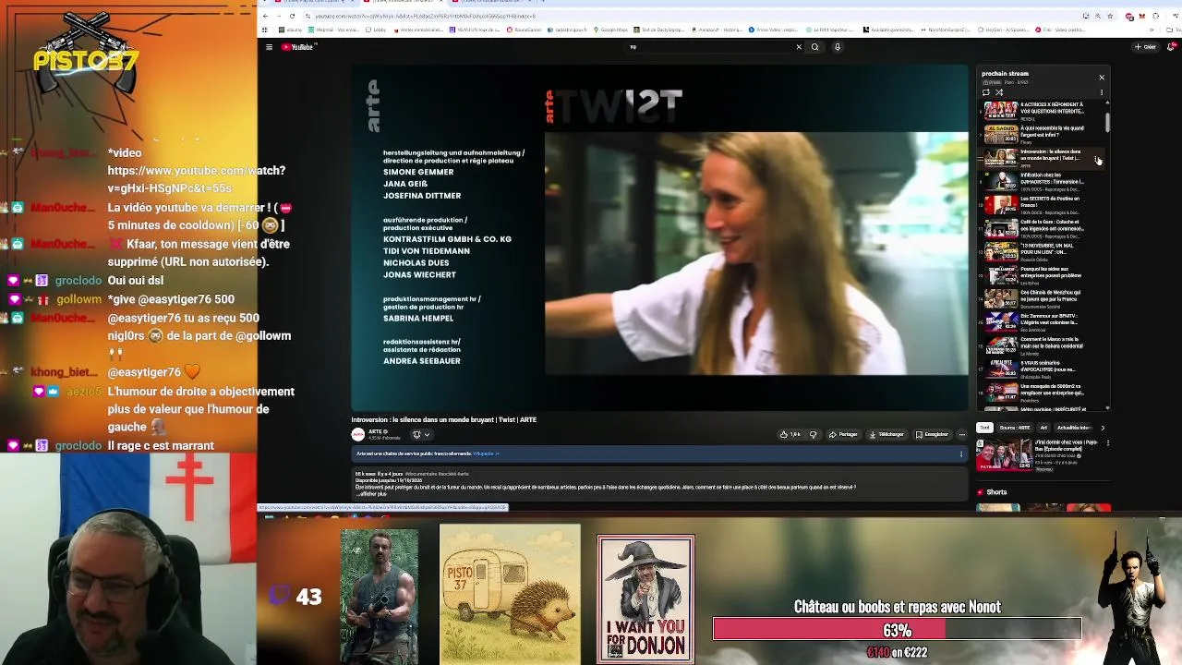Select '5 VRAIS scénarios d'APOCALYPSE' video

click(x=1040, y=369)
